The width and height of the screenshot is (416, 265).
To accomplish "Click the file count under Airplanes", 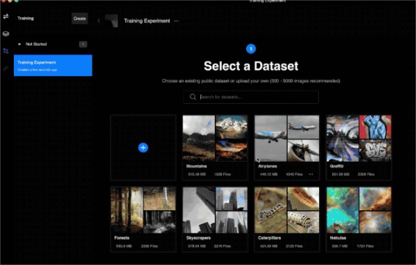I will [x=294, y=174].
